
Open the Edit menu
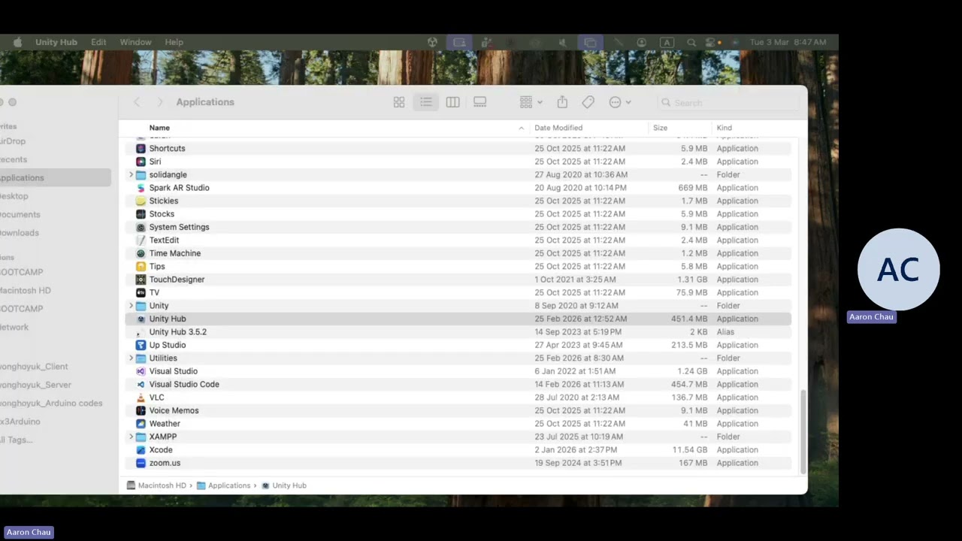[x=98, y=42]
